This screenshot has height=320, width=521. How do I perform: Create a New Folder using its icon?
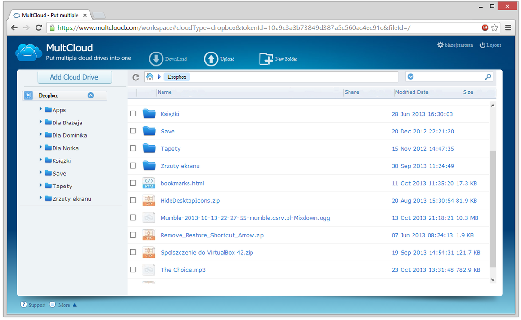[266, 59]
